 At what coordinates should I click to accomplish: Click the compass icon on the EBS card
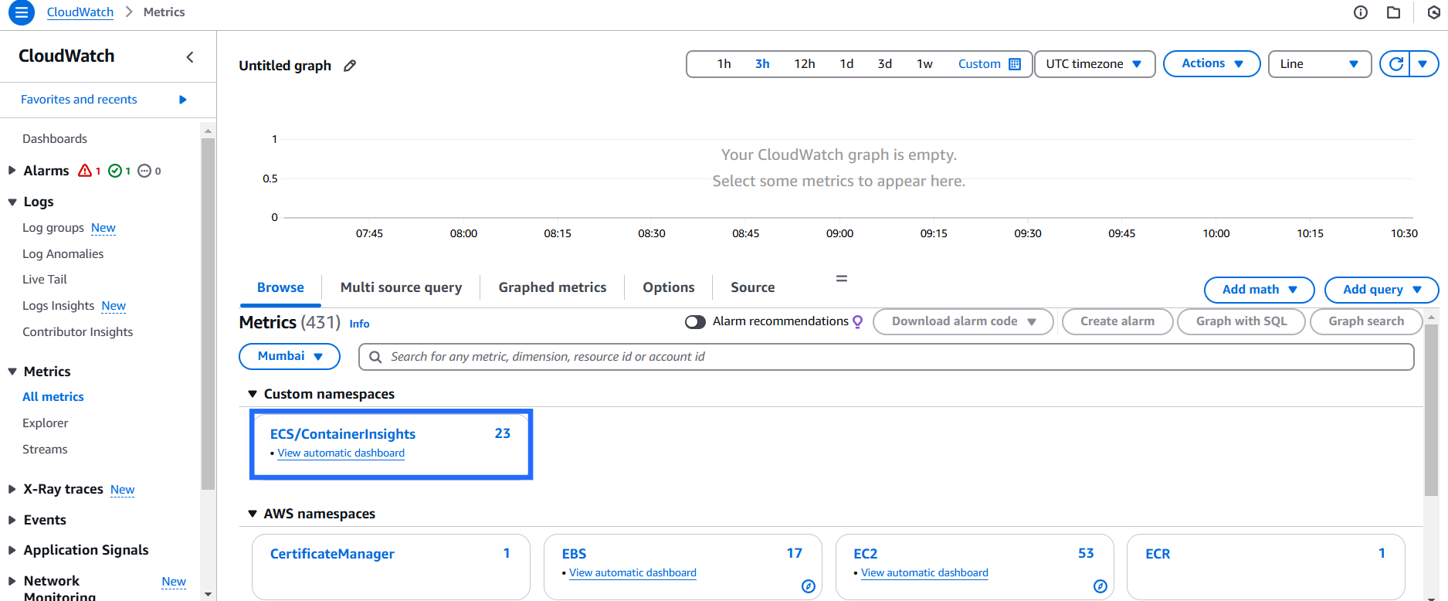[x=808, y=586]
